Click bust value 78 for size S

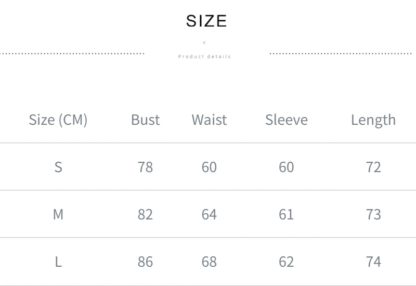[146, 167]
